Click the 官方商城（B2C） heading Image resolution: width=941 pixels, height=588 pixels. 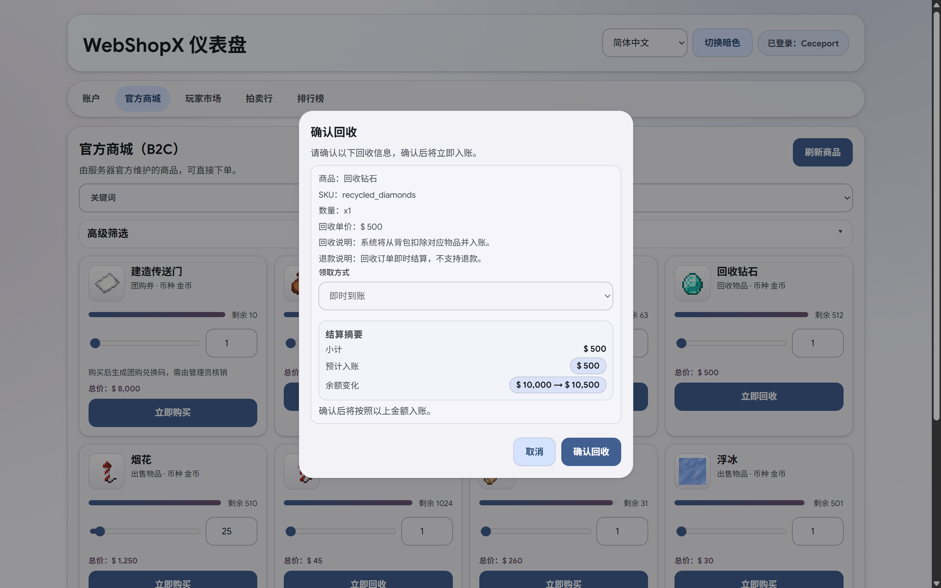click(x=130, y=149)
